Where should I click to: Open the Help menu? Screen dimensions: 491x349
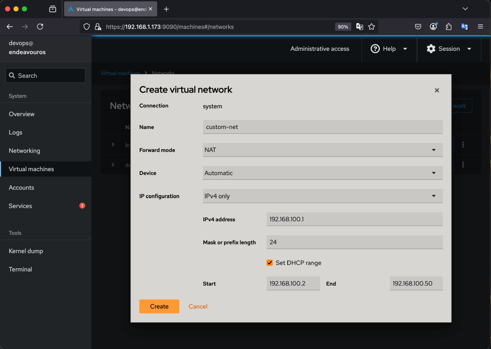click(389, 49)
